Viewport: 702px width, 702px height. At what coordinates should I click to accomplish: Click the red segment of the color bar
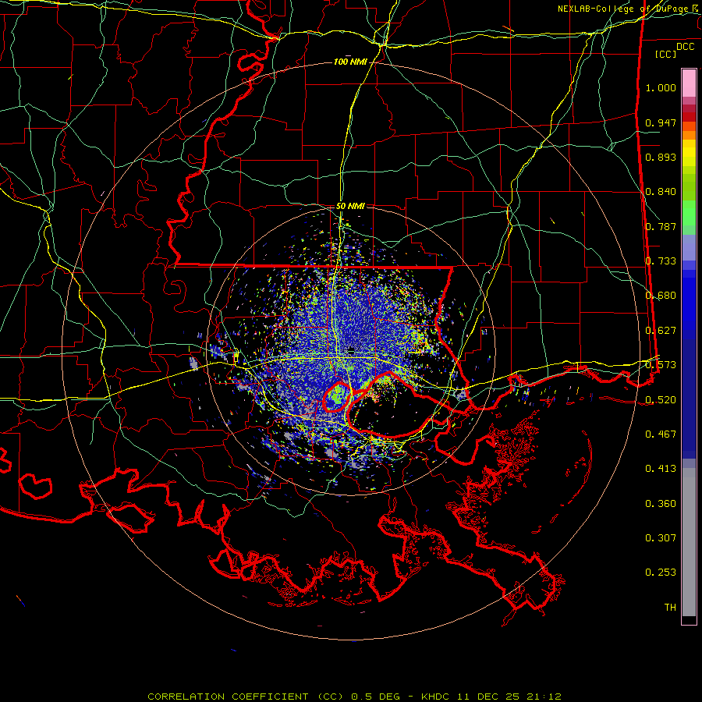[x=689, y=117]
